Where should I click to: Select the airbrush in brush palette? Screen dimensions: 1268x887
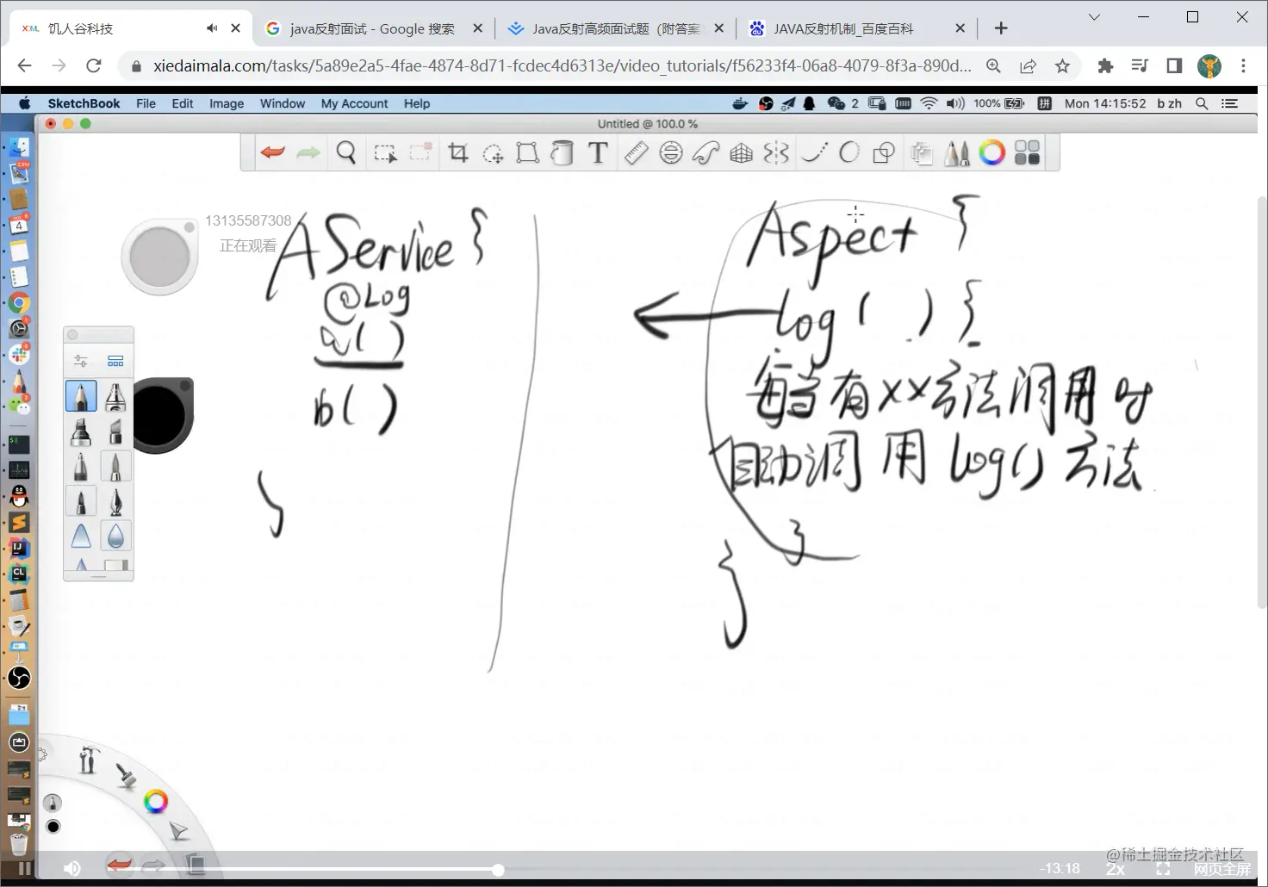tap(115, 397)
